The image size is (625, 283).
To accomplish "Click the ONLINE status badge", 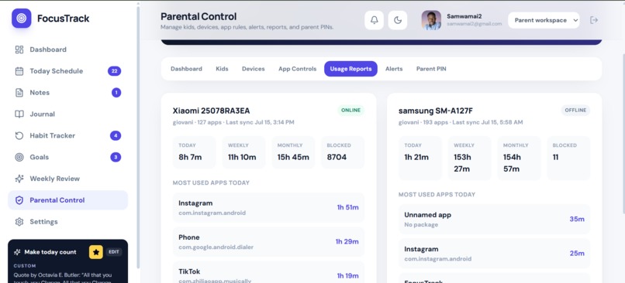I will [x=350, y=110].
